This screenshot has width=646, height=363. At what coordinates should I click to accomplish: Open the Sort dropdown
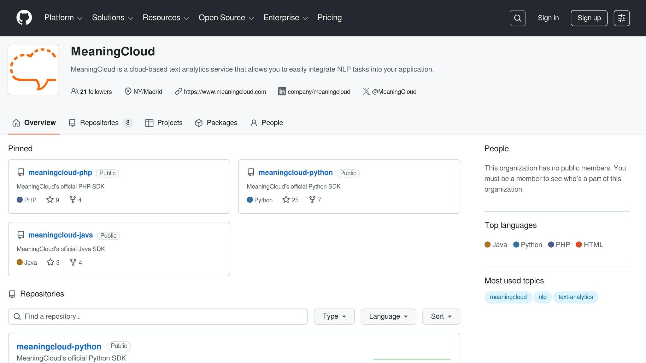click(x=441, y=316)
